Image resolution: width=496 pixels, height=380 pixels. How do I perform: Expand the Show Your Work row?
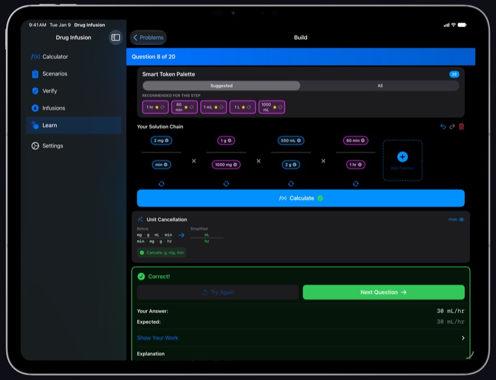301,338
